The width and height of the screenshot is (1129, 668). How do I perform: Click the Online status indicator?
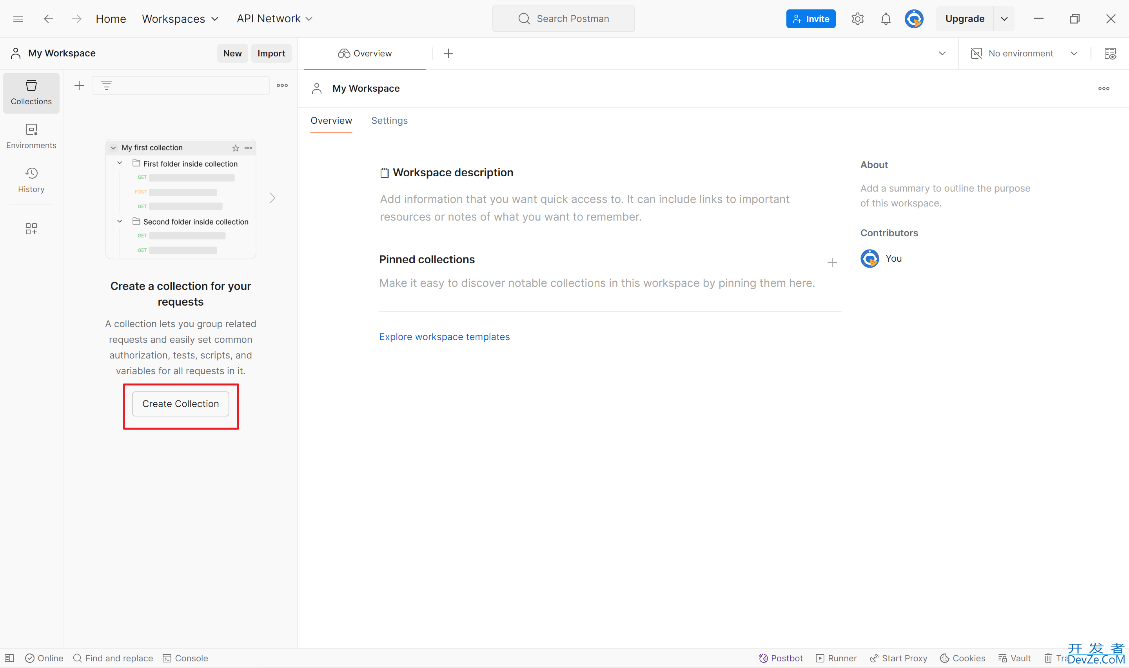pyautogui.click(x=44, y=658)
